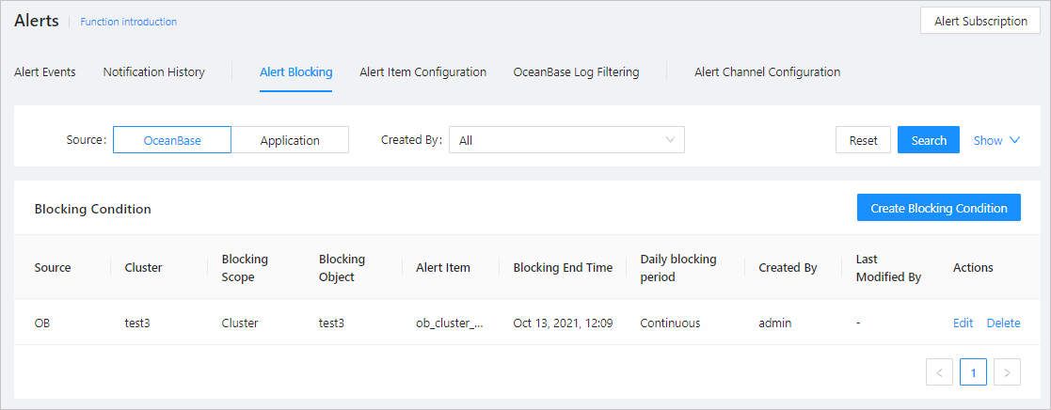Open the Function introduction link
This screenshot has width=1051, height=410.
pyautogui.click(x=129, y=22)
